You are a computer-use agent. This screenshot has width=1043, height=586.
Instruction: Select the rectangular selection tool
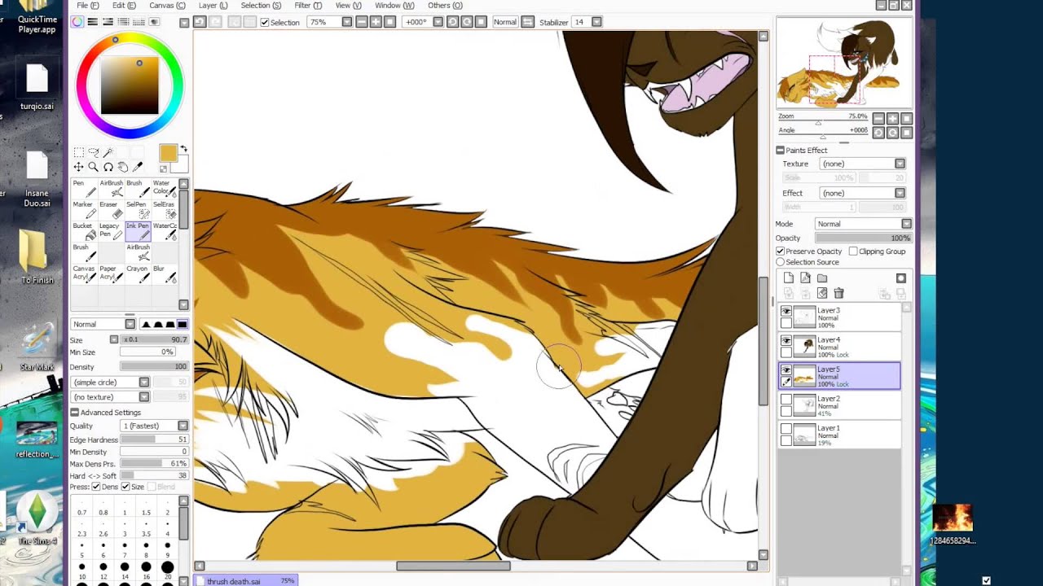pos(79,152)
